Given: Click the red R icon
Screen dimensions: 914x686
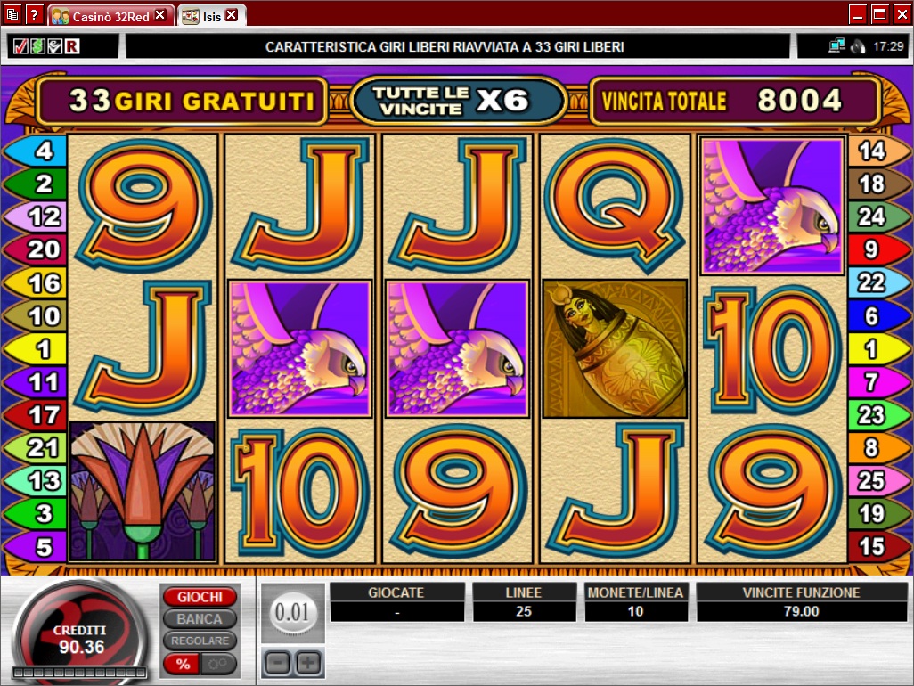Looking at the screenshot, I should 72,46.
